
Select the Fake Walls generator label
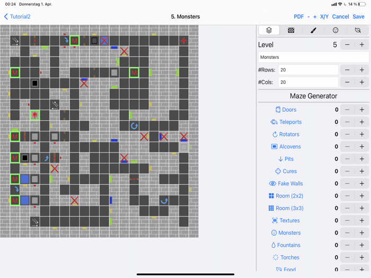tap(290, 183)
